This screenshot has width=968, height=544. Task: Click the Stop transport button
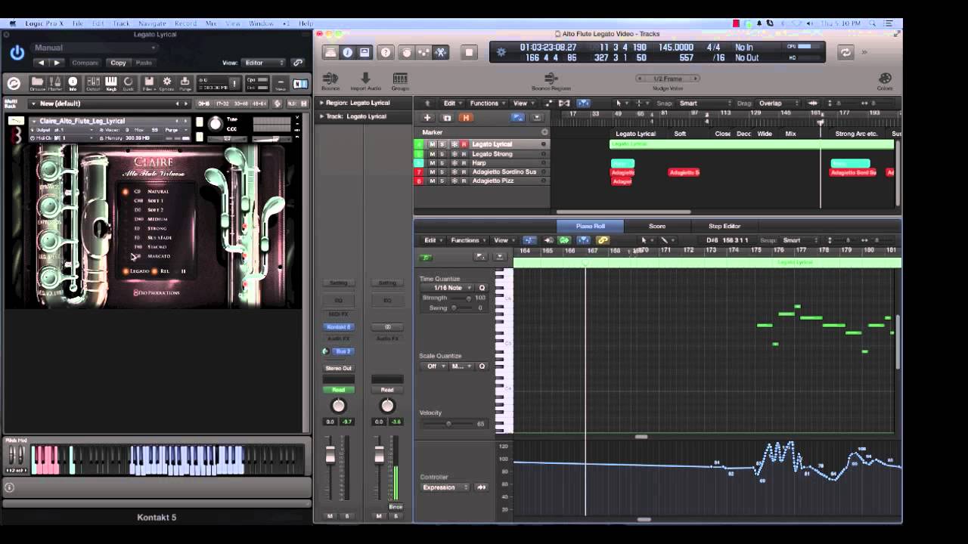(469, 52)
